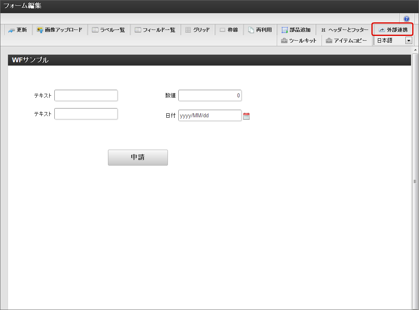Click the 数値 number input field
This screenshot has height=310, width=419.
coord(210,95)
